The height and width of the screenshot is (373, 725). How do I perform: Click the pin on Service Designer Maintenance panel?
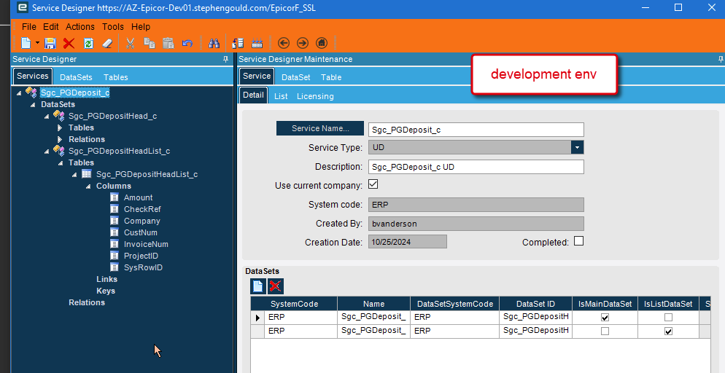721,59
